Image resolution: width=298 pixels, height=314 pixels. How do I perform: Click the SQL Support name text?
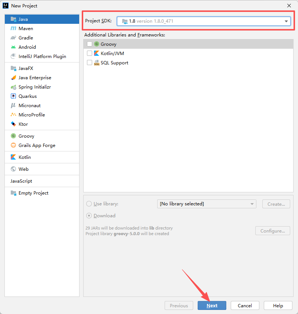click(x=114, y=63)
